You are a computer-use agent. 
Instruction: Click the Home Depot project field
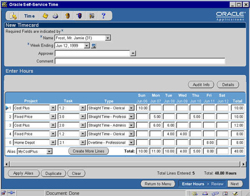tap(31, 143)
